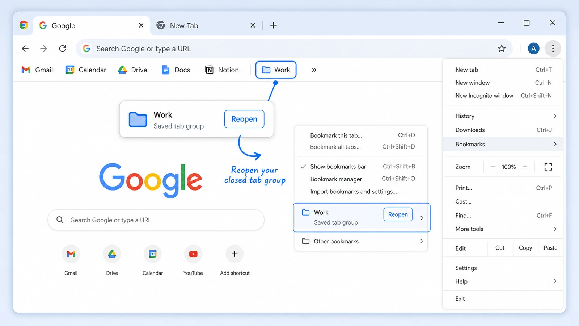
Task: Choose Exit in Chrome menu
Action: (x=503, y=299)
